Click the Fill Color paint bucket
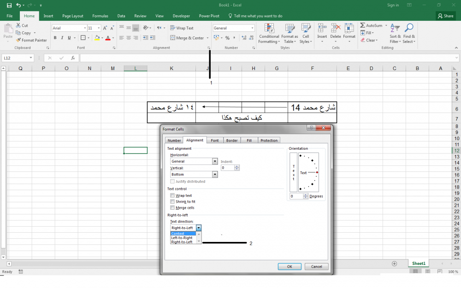This screenshot has width=461, height=288. point(97,38)
